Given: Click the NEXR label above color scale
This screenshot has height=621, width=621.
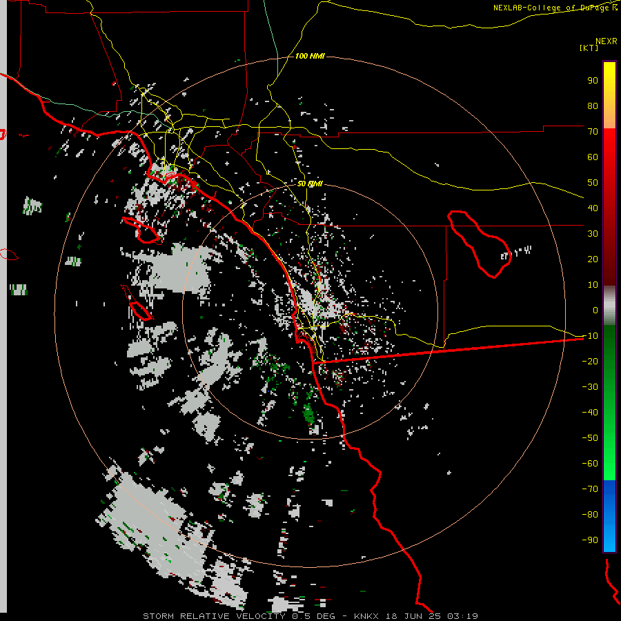Looking at the screenshot, I should 607,41.
